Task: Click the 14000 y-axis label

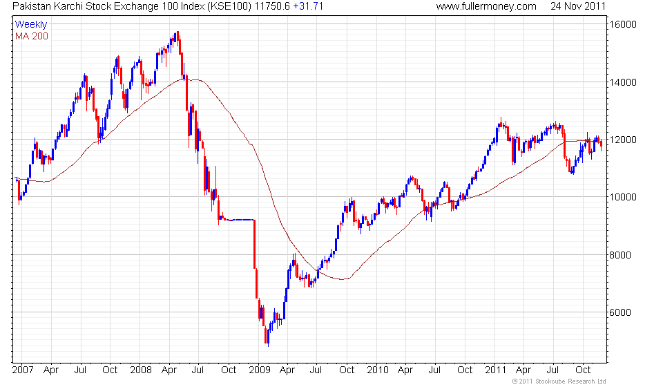Action: point(622,82)
